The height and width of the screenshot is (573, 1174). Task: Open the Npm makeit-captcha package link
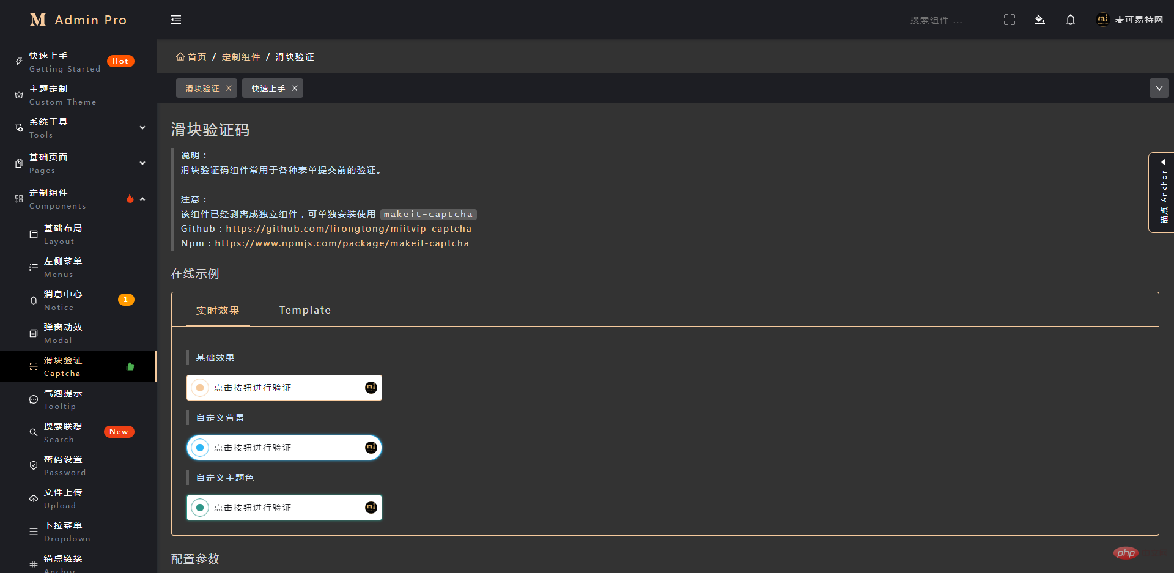point(342,243)
